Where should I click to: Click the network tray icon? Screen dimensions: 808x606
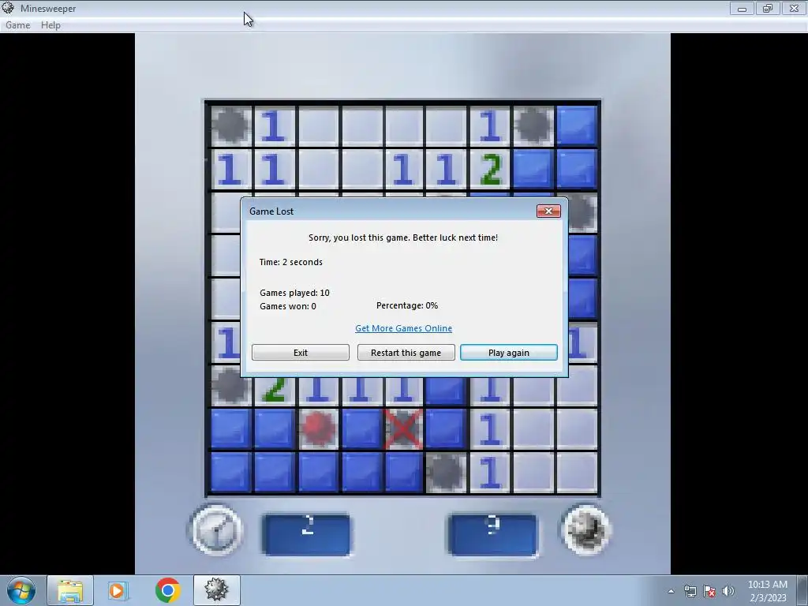click(690, 591)
